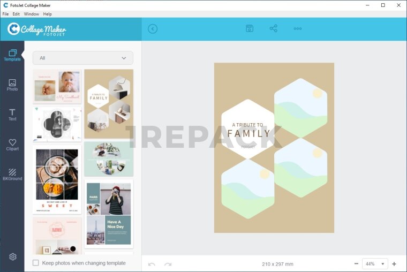Viewport: 407px width, 272px height.
Task: Select the Text tool in sidebar
Action: click(x=12, y=115)
